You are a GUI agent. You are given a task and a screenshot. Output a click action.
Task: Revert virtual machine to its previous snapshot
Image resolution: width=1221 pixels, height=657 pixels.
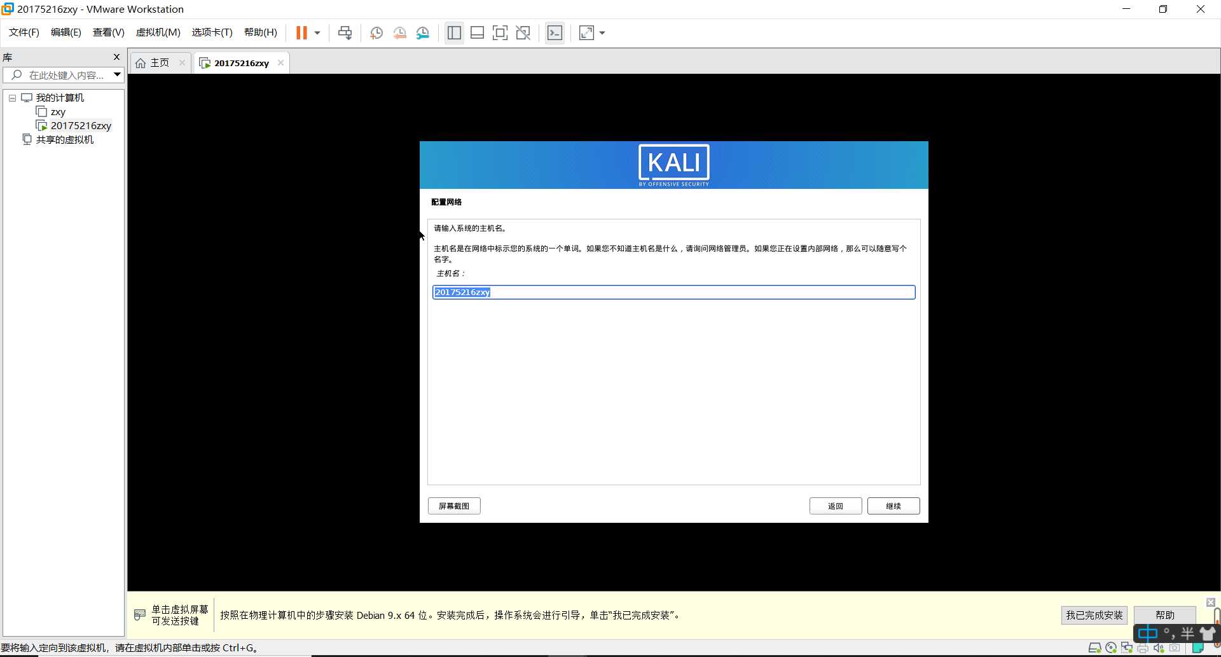400,33
